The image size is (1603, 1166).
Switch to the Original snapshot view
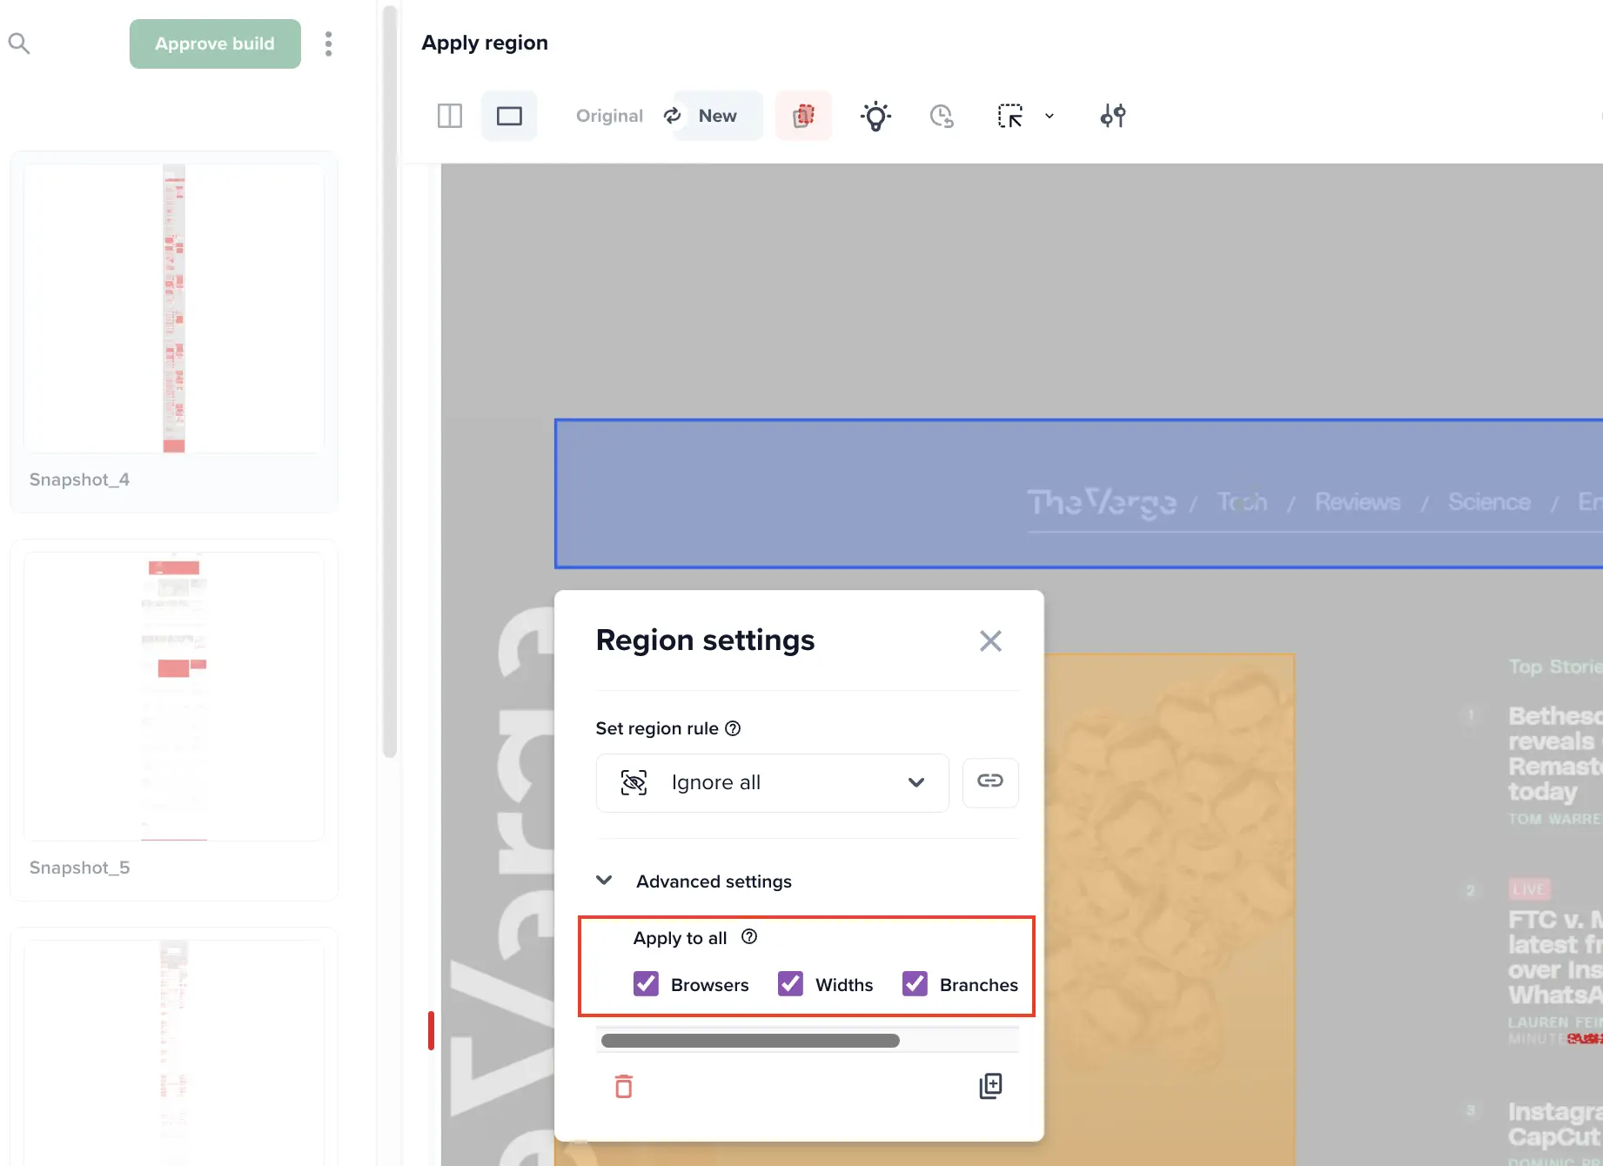point(609,116)
